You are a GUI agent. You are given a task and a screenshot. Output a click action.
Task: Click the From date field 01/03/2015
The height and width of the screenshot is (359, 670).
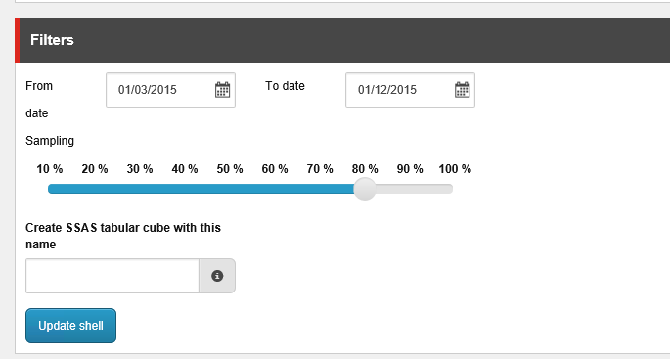point(170,90)
